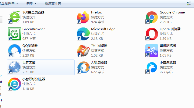Click the 622 字节 size text
The image size is (194, 108).
[x=98, y=72]
